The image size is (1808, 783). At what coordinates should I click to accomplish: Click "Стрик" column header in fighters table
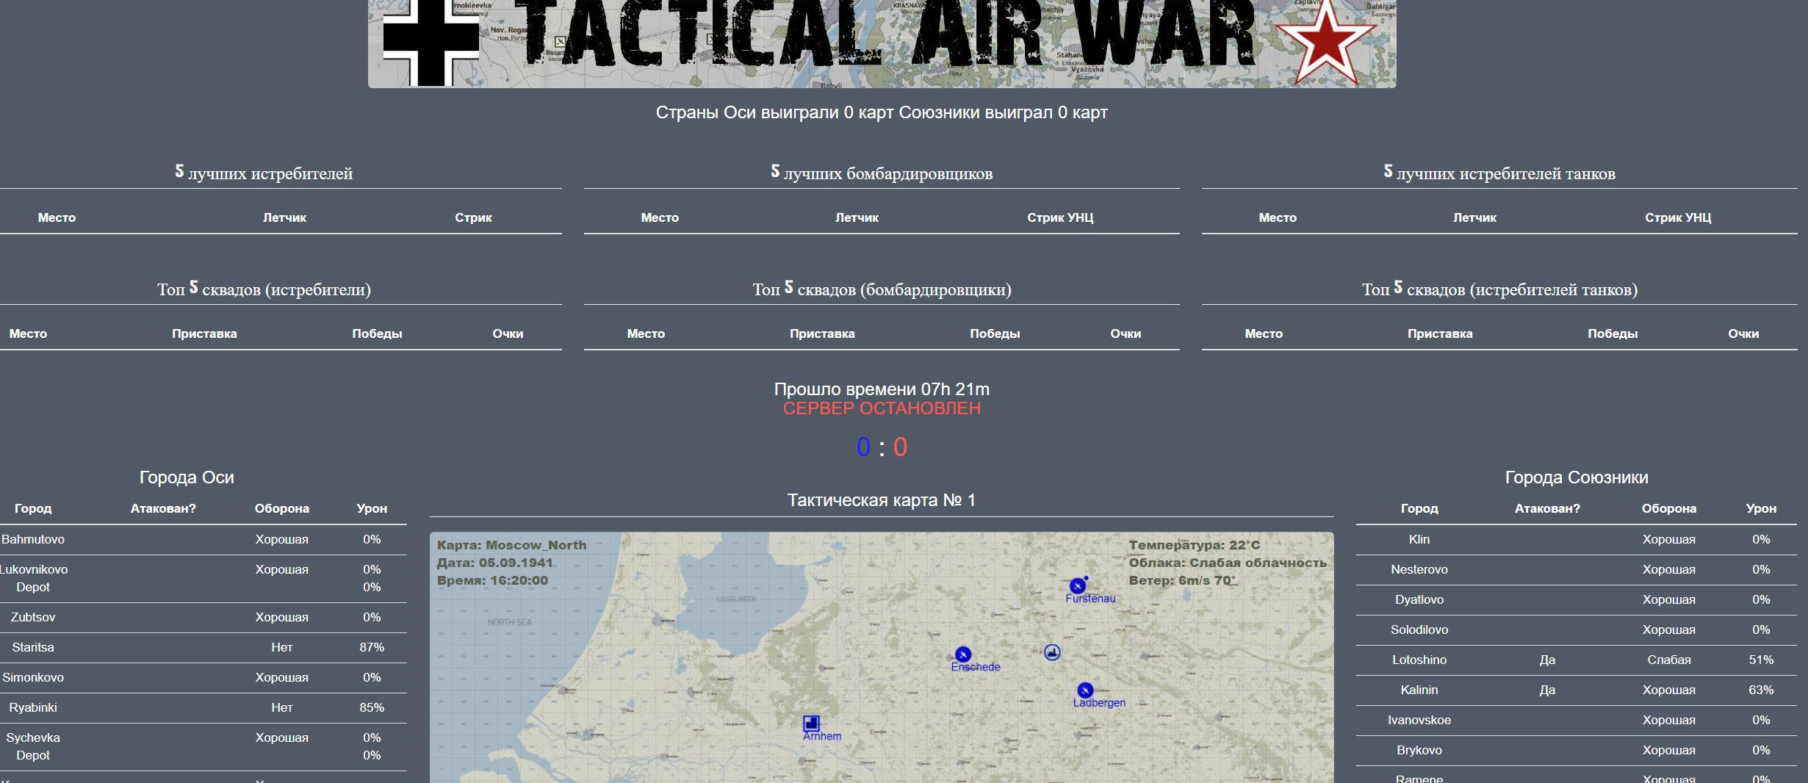473,217
